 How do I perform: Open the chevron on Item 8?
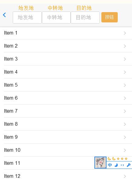point(125,124)
